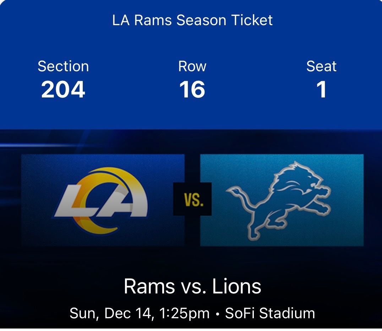Tap SoFi Stadium venue text
382x331 pixels.
(271, 313)
